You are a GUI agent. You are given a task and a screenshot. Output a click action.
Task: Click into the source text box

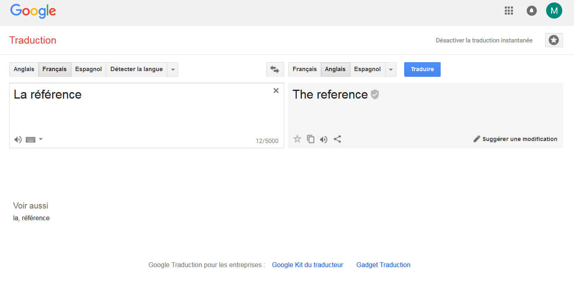(x=147, y=115)
